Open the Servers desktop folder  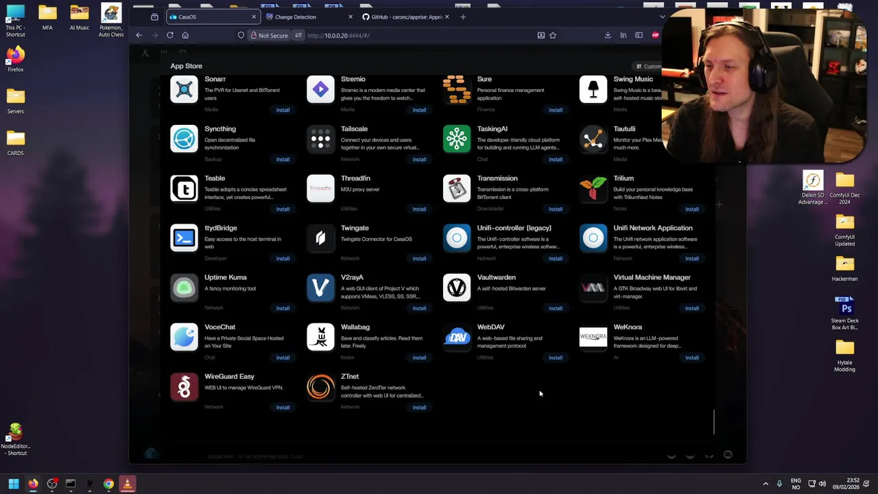point(15,101)
